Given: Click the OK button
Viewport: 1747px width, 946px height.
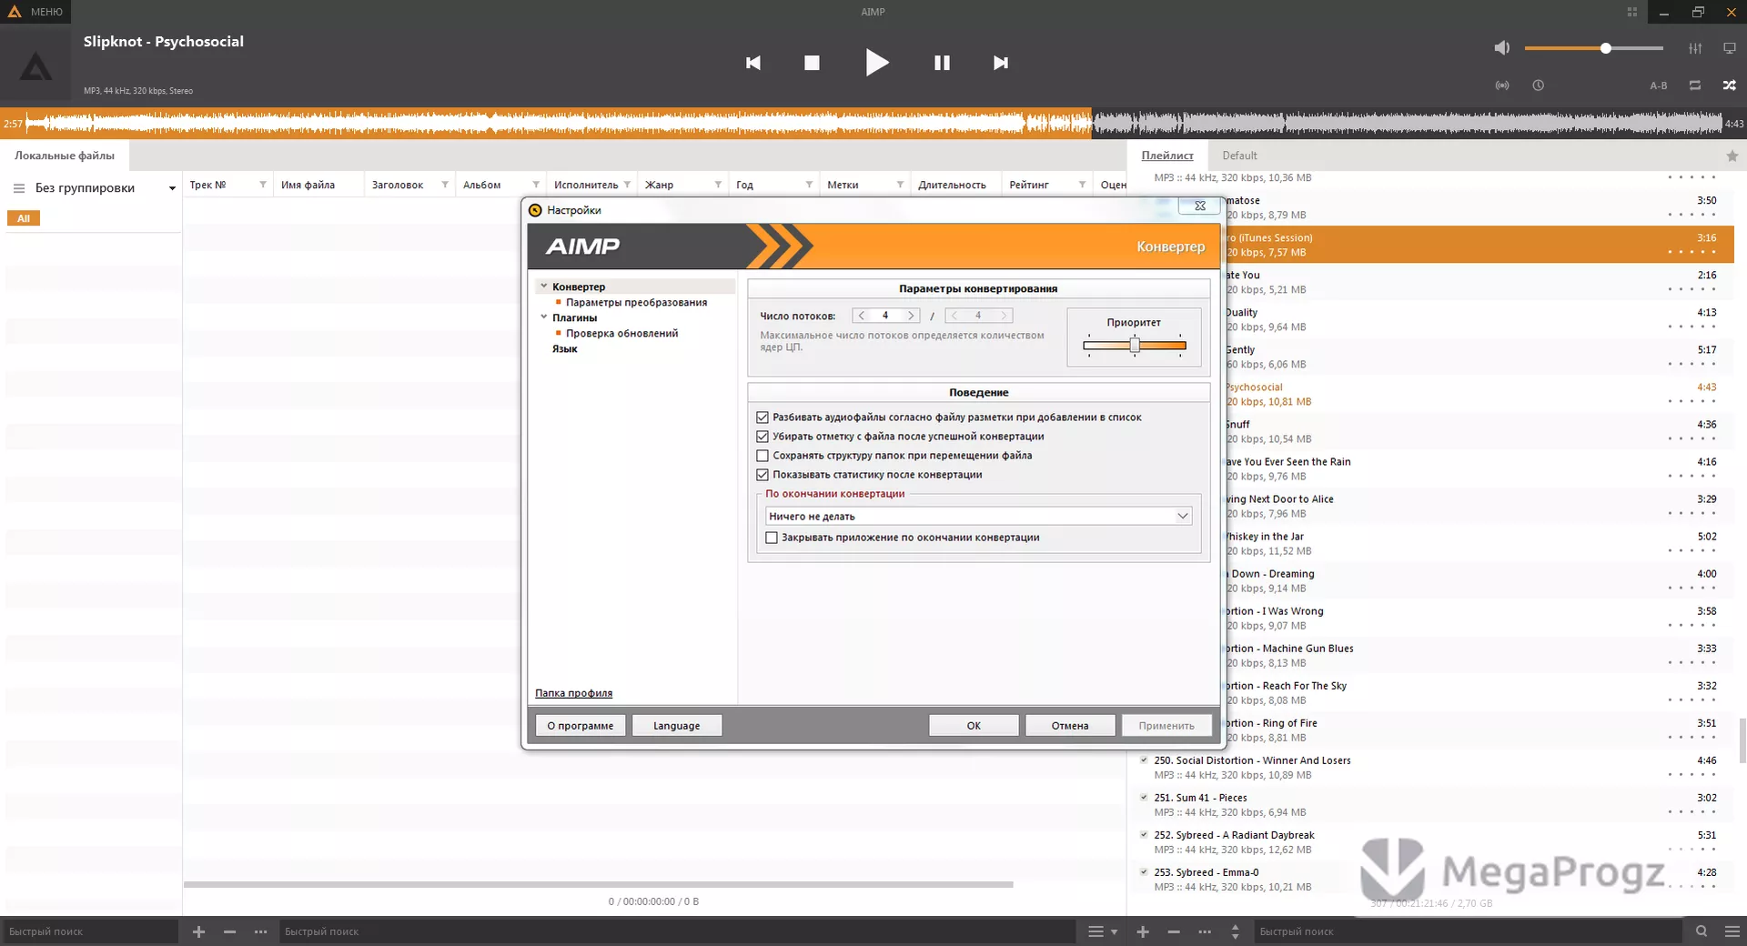Looking at the screenshot, I should 974,726.
